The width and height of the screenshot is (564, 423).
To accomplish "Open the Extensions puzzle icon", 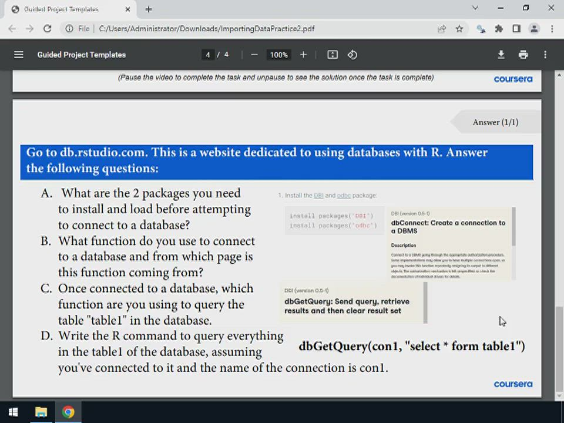I will [x=499, y=29].
